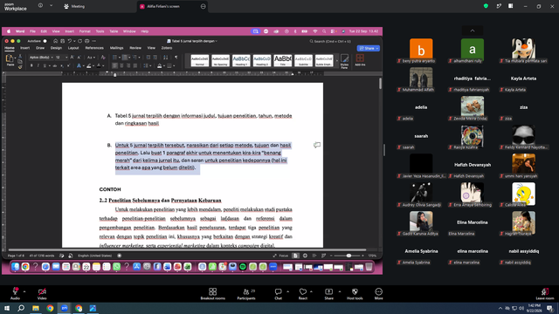The width and height of the screenshot is (559, 314).
Task: Open the Zoom Participants panel
Action: pos(246,294)
